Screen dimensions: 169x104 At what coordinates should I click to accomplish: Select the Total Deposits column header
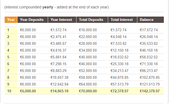92,20
